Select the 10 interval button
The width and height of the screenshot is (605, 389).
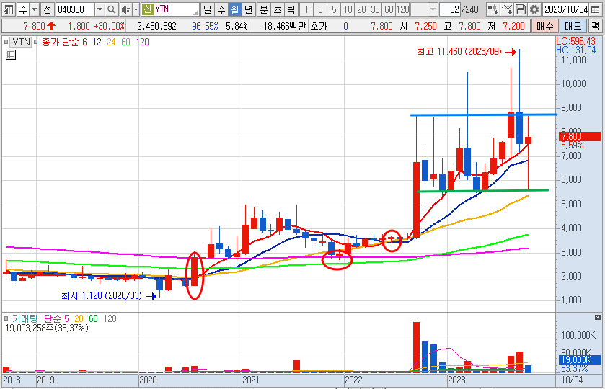point(348,9)
